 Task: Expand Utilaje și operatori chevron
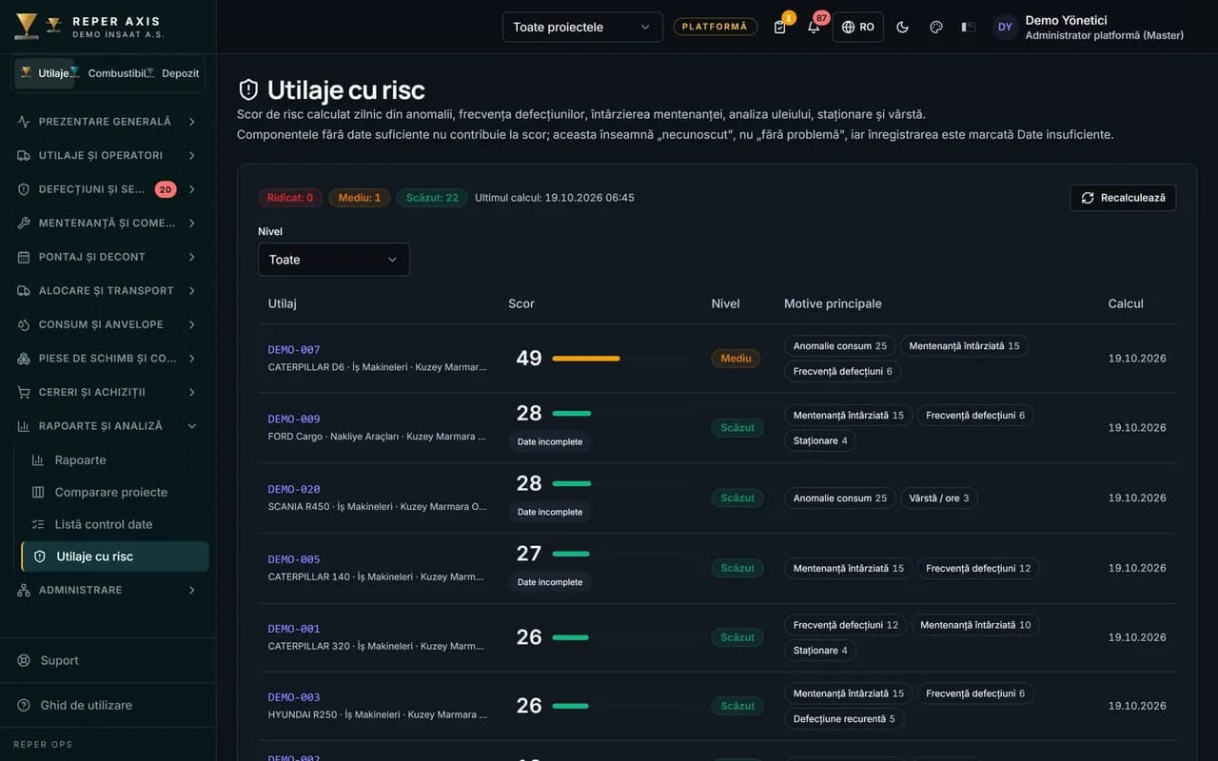pyautogui.click(x=192, y=155)
